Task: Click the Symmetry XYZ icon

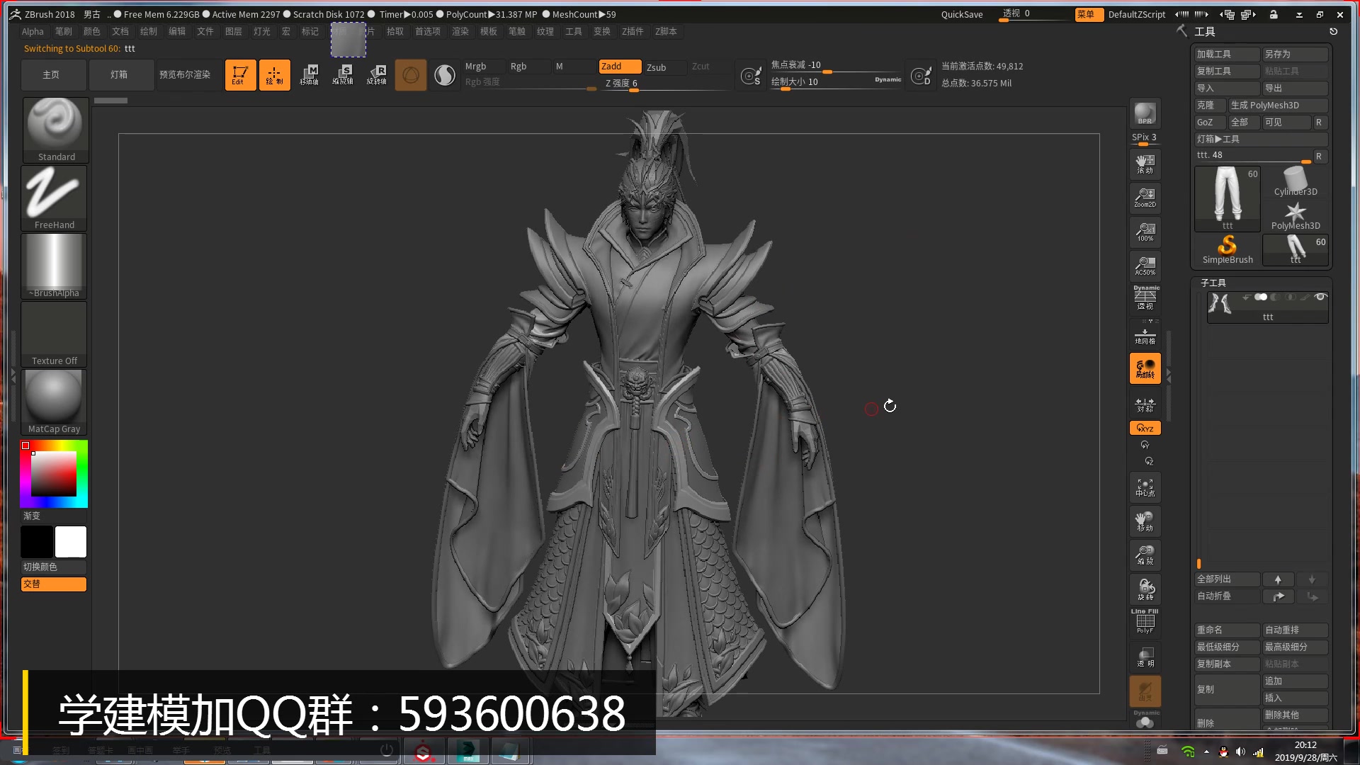Action: (x=1143, y=428)
